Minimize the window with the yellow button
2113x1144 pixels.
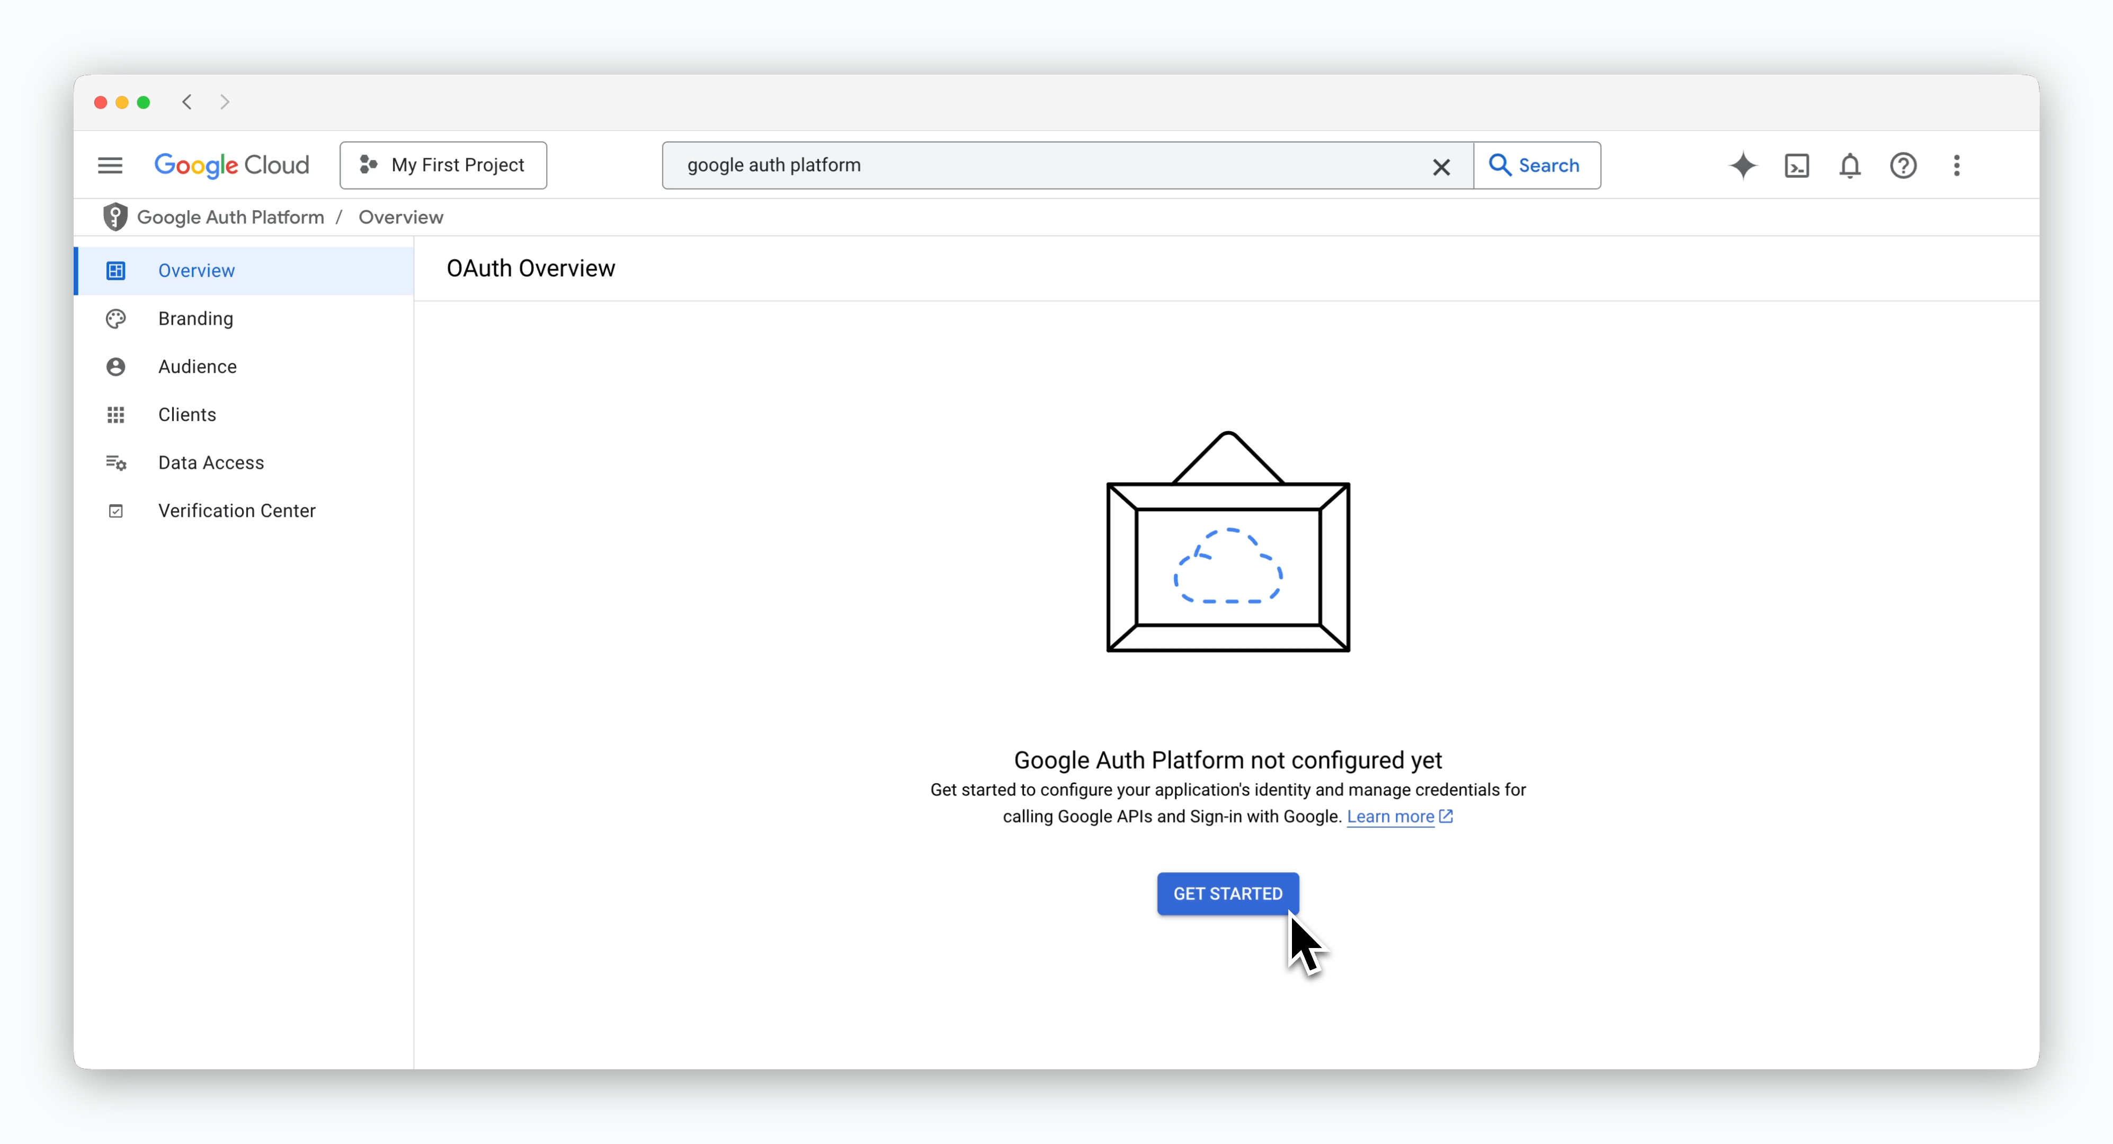click(122, 103)
